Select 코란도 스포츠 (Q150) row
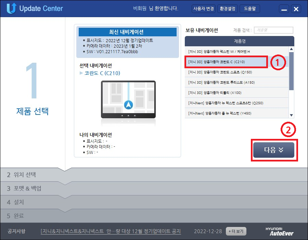 coord(237,72)
